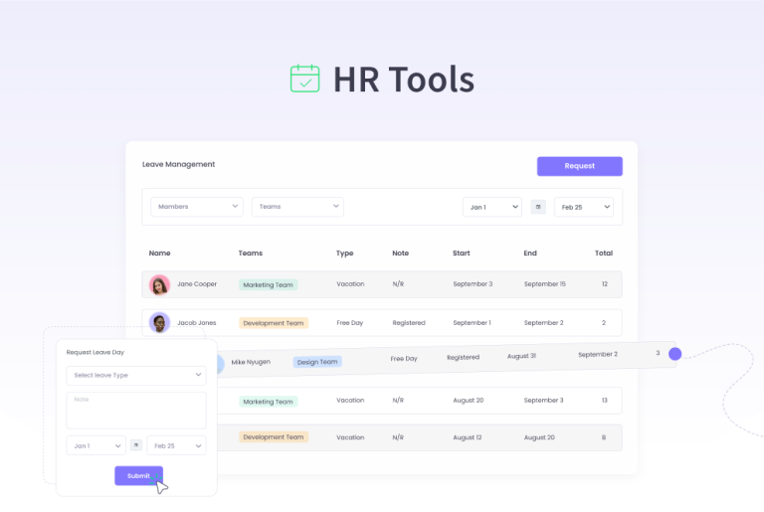Open the Feb 25 dropdown in the request form

176,446
